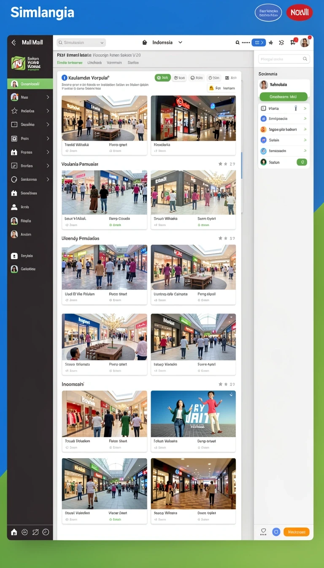Expand the Sanioorns sidebar item
Image resolution: width=324 pixels, height=568 pixels.
(30, 179)
